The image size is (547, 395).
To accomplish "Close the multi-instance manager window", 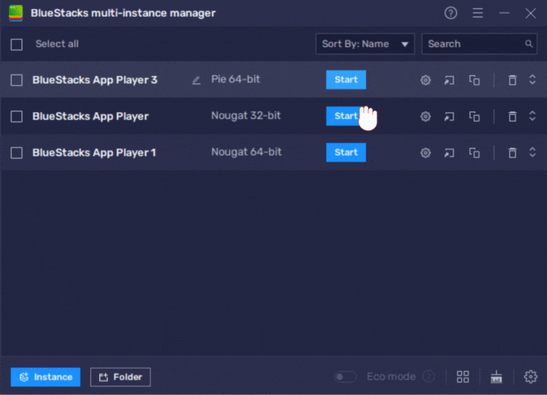I will (x=530, y=13).
